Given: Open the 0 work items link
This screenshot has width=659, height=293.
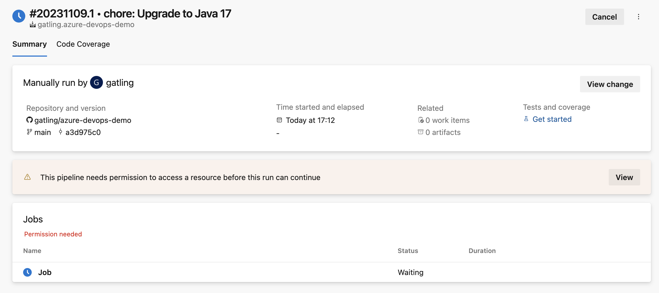Looking at the screenshot, I should [447, 120].
